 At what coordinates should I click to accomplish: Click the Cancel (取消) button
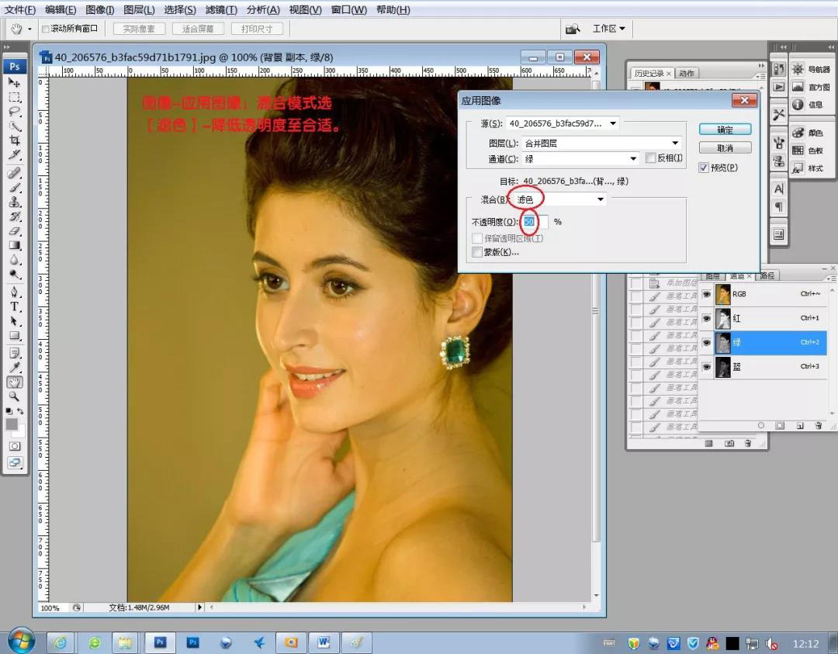(725, 147)
